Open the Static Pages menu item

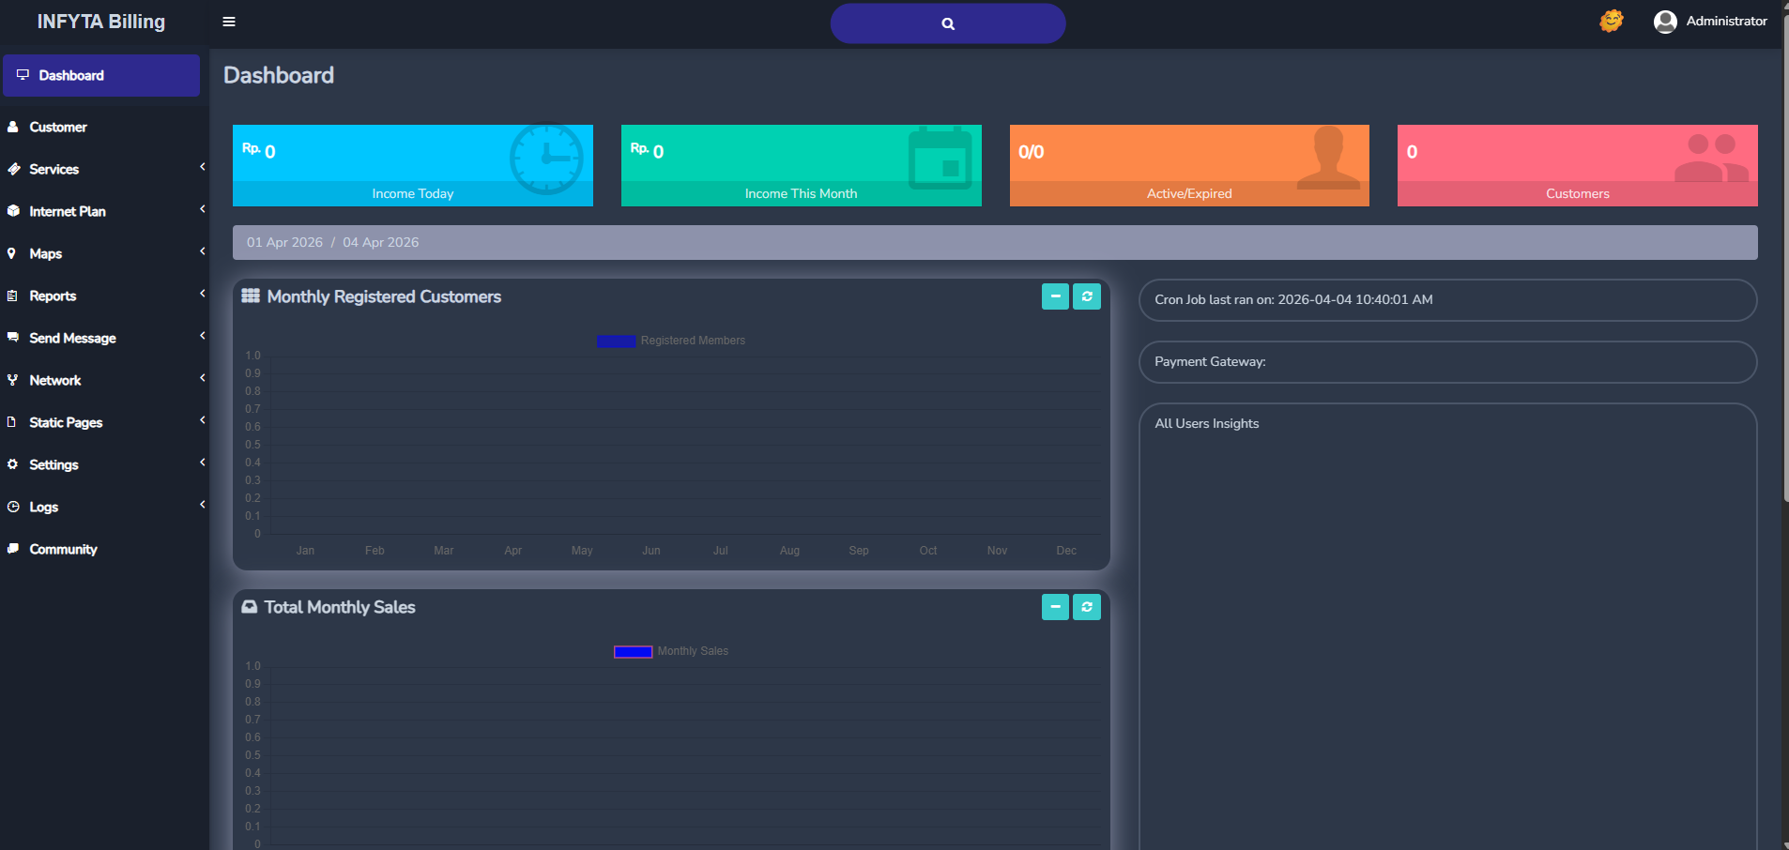click(66, 422)
